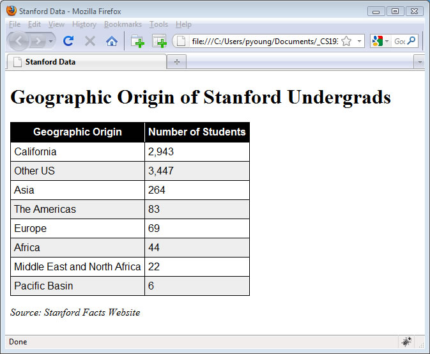Click the Source: Stanford Facts Website caption
Viewport: 430px width, 354px height.
click(x=75, y=312)
